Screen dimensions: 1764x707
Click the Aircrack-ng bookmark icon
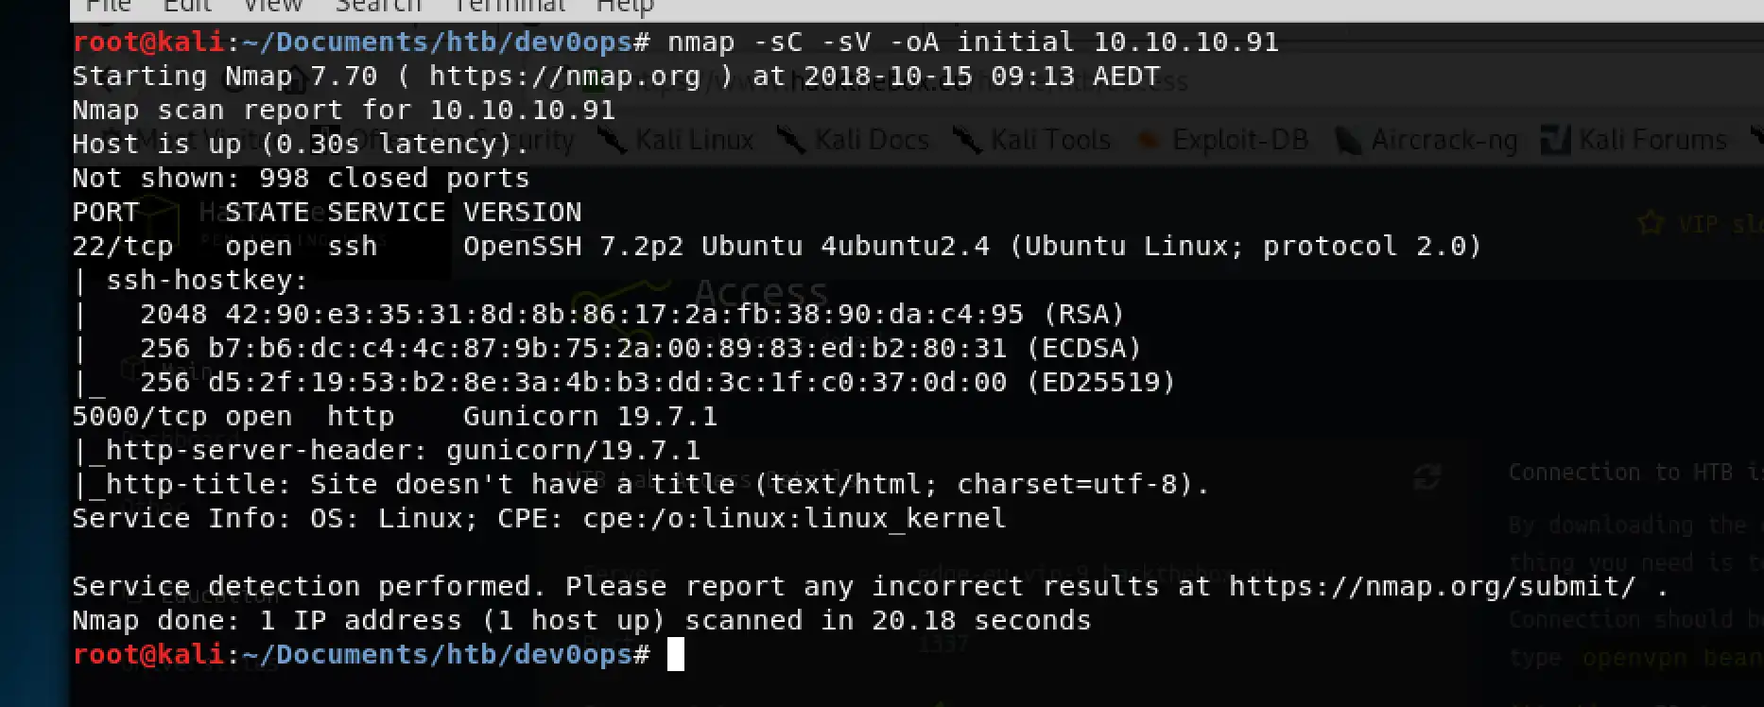pos(1348,141)
